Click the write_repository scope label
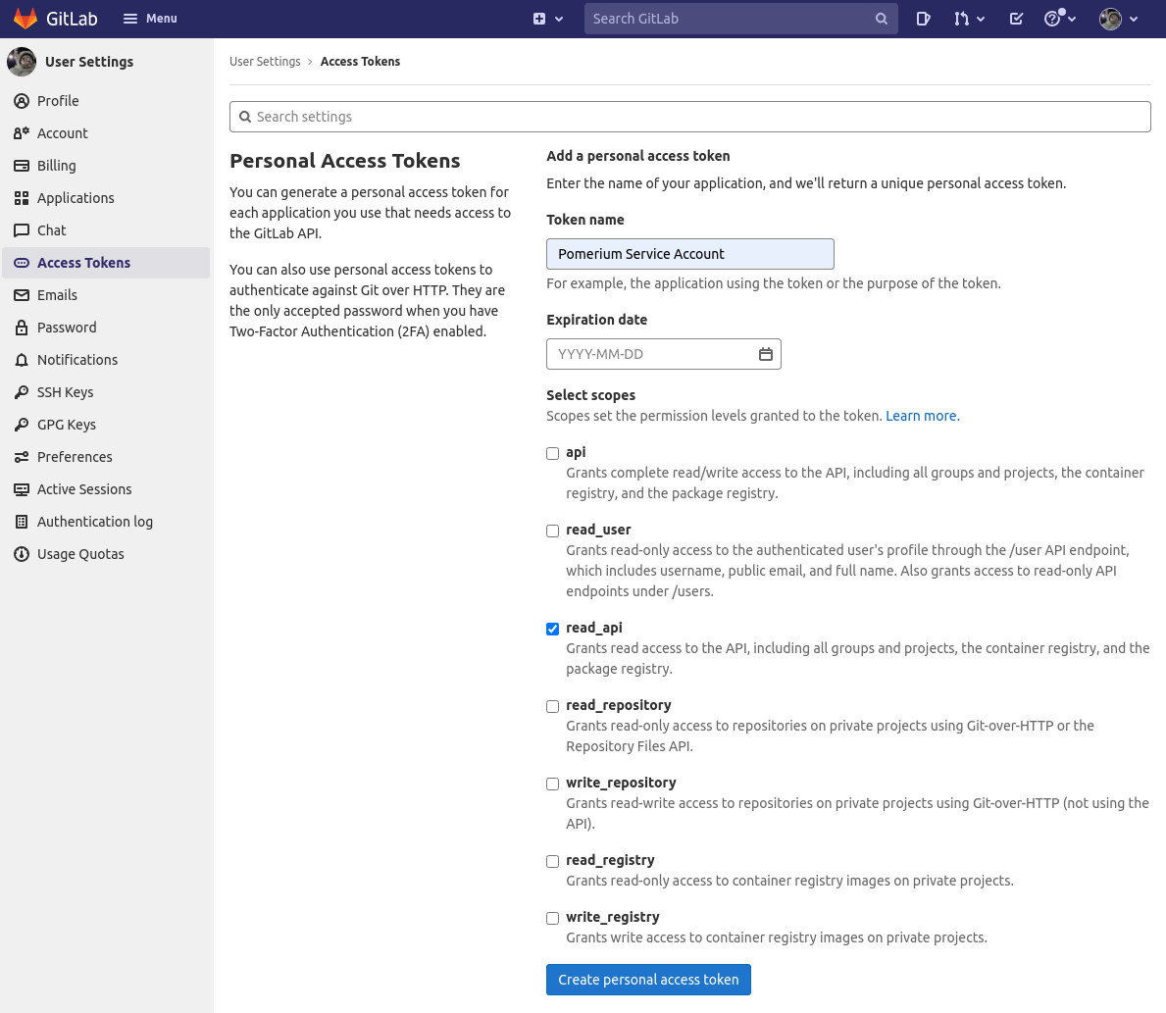Screen dimensions: 1166x1013 click(621, 783)
